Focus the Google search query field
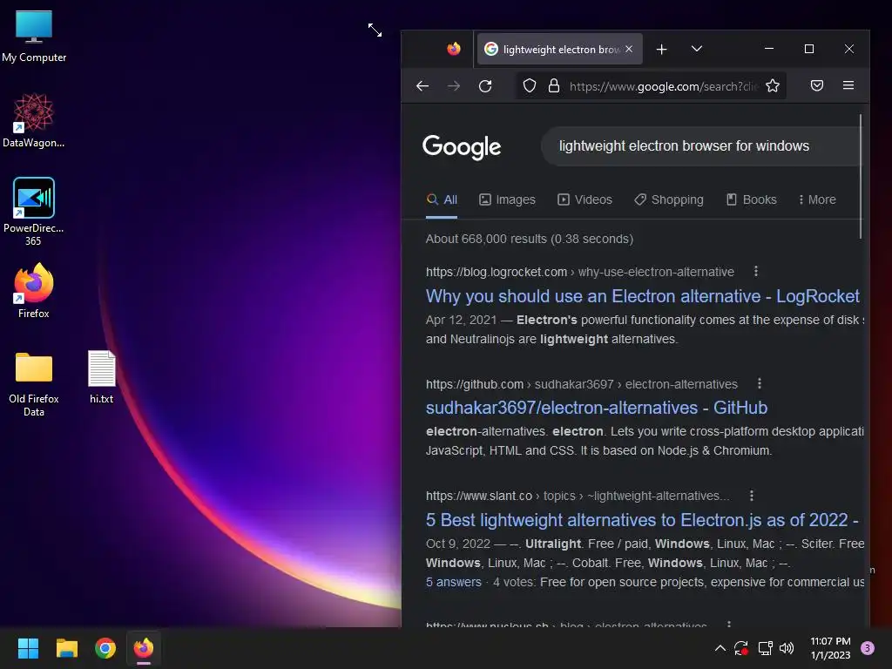Viewport: 892px width, 669px height. tap(701, 146)
